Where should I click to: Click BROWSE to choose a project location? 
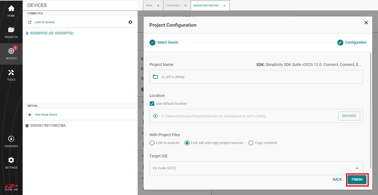pos(349,116)
